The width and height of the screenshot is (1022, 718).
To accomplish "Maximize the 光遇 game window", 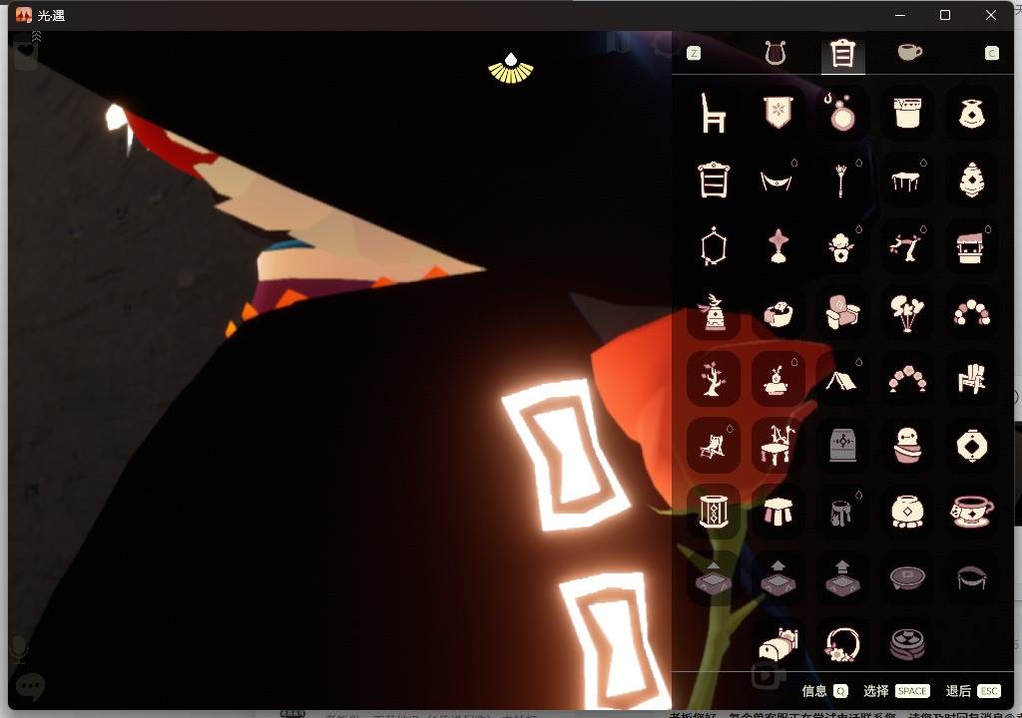I will pos(944,15).
